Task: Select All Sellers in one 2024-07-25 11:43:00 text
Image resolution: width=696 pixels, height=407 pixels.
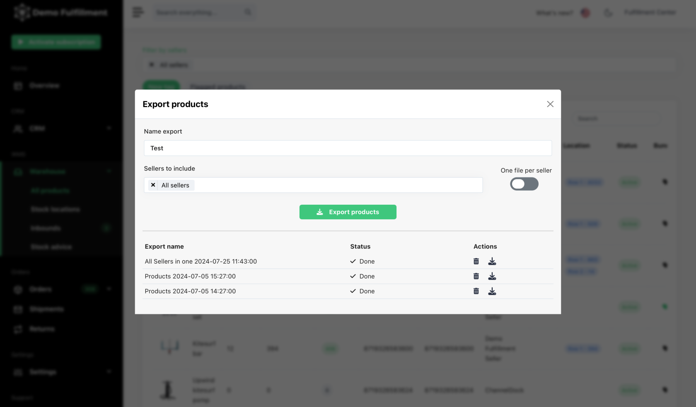Action: tap(201, 261)
